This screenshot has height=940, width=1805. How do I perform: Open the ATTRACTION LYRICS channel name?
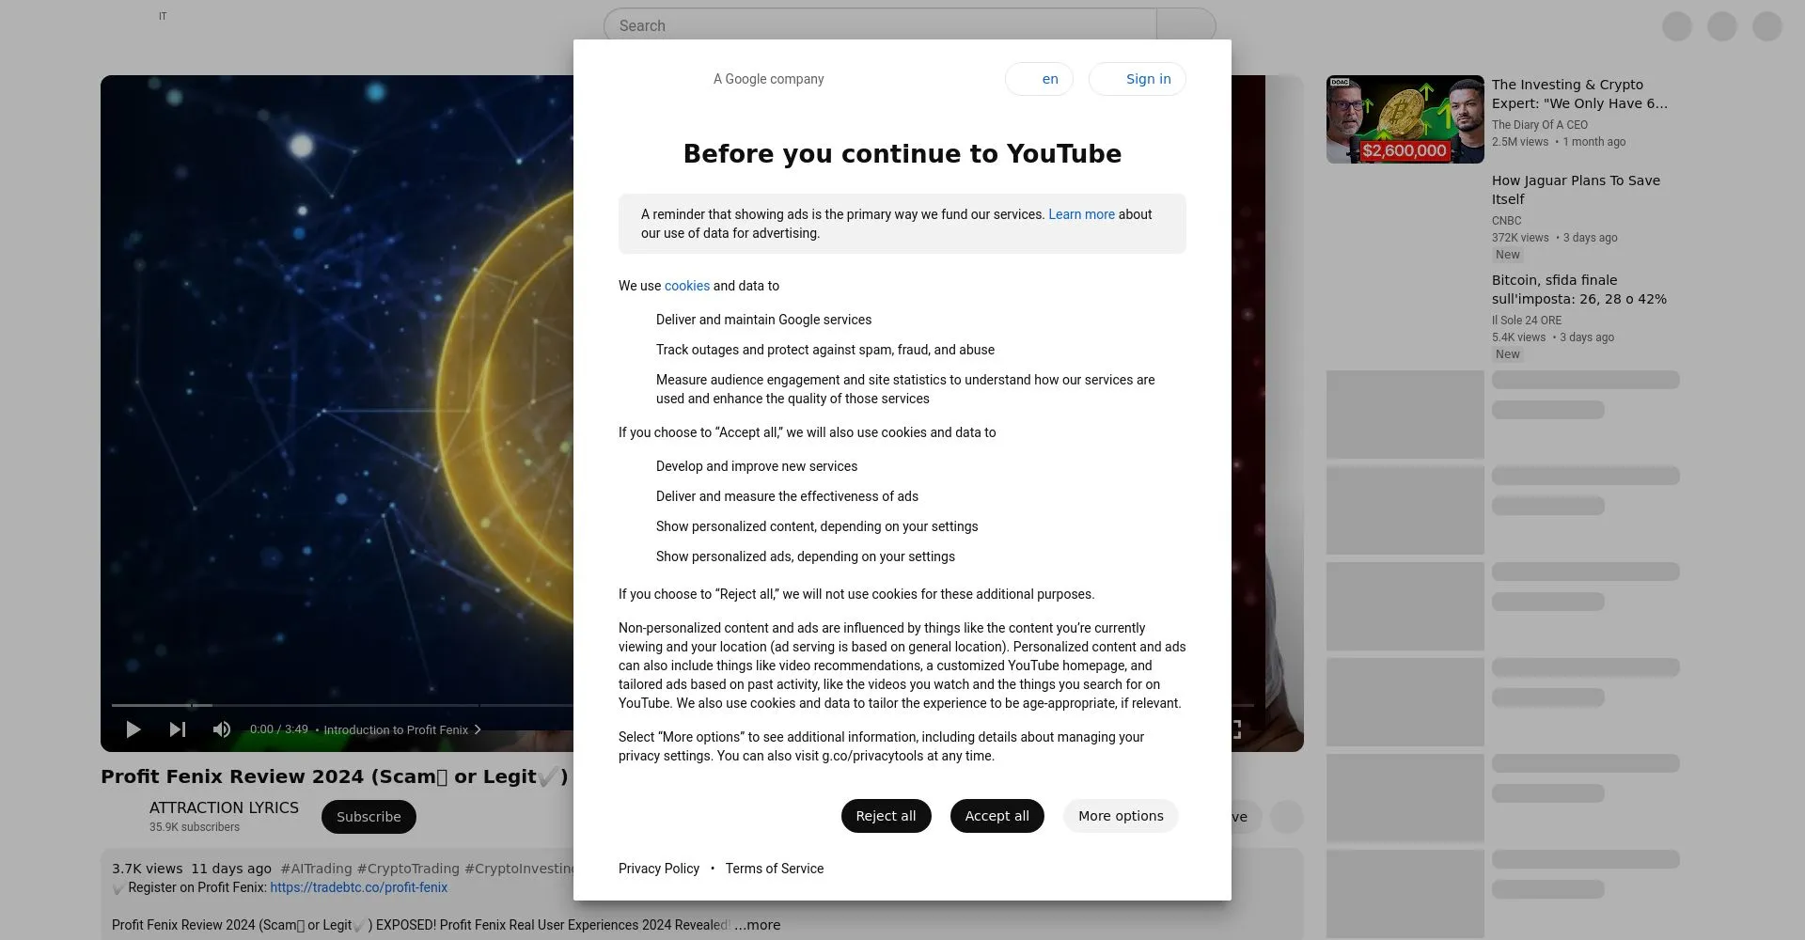tap(224, 807)
